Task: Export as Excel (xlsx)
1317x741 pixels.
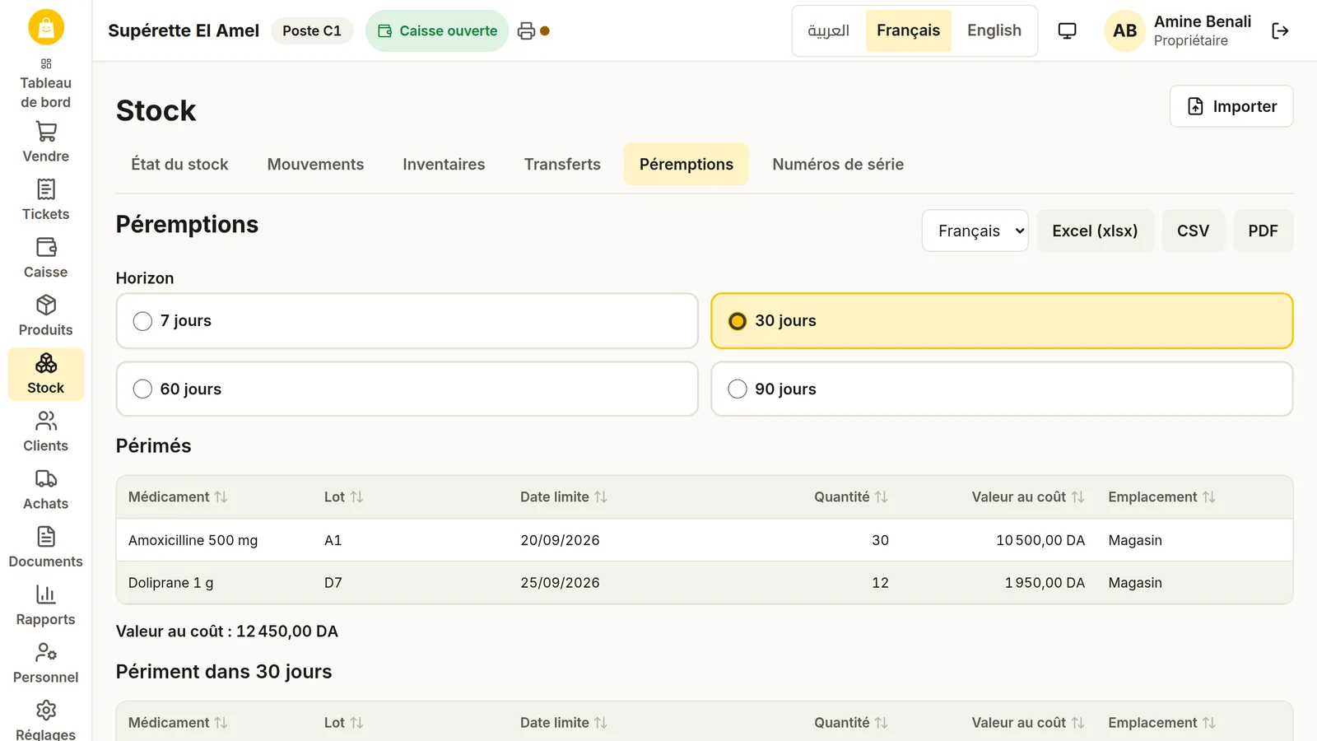Action: click(1095, 231)
